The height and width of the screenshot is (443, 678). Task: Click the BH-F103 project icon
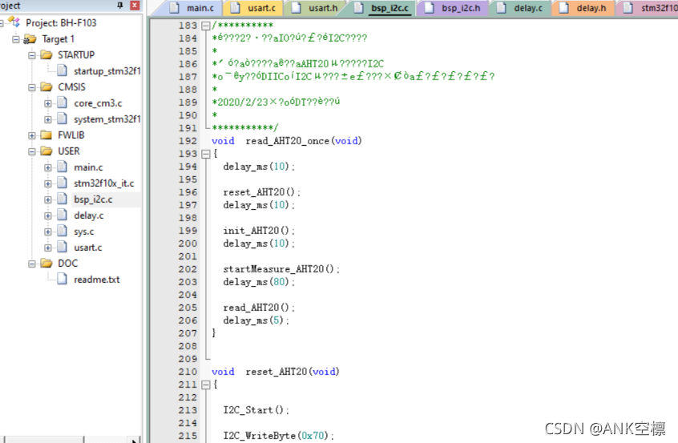coord(14,22)
